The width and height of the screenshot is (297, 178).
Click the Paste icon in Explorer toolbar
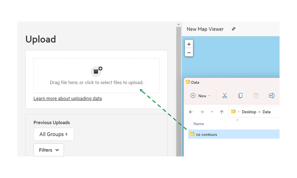click(256, 96)
